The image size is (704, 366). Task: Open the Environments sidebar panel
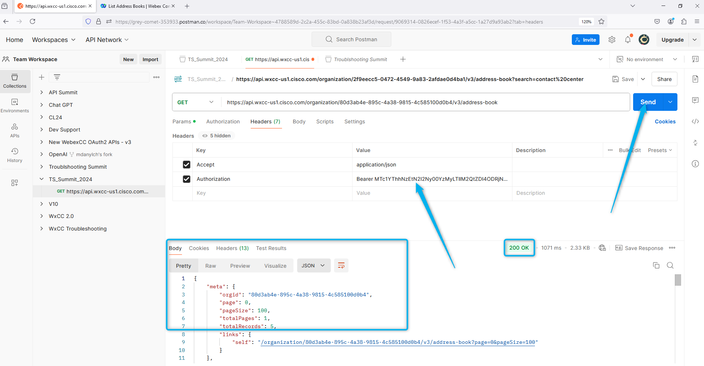(15, 106)
